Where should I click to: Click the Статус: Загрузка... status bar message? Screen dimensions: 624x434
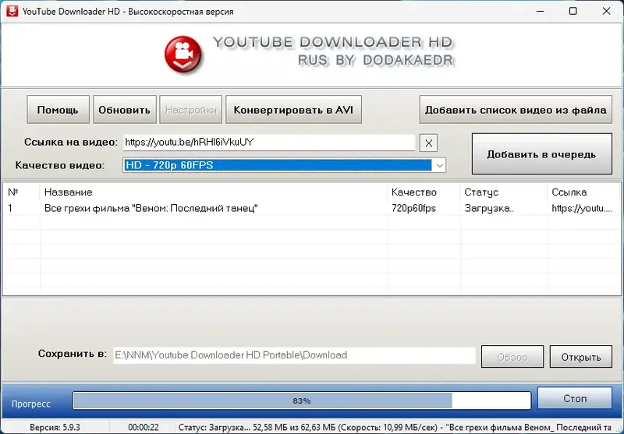(396, 428)
